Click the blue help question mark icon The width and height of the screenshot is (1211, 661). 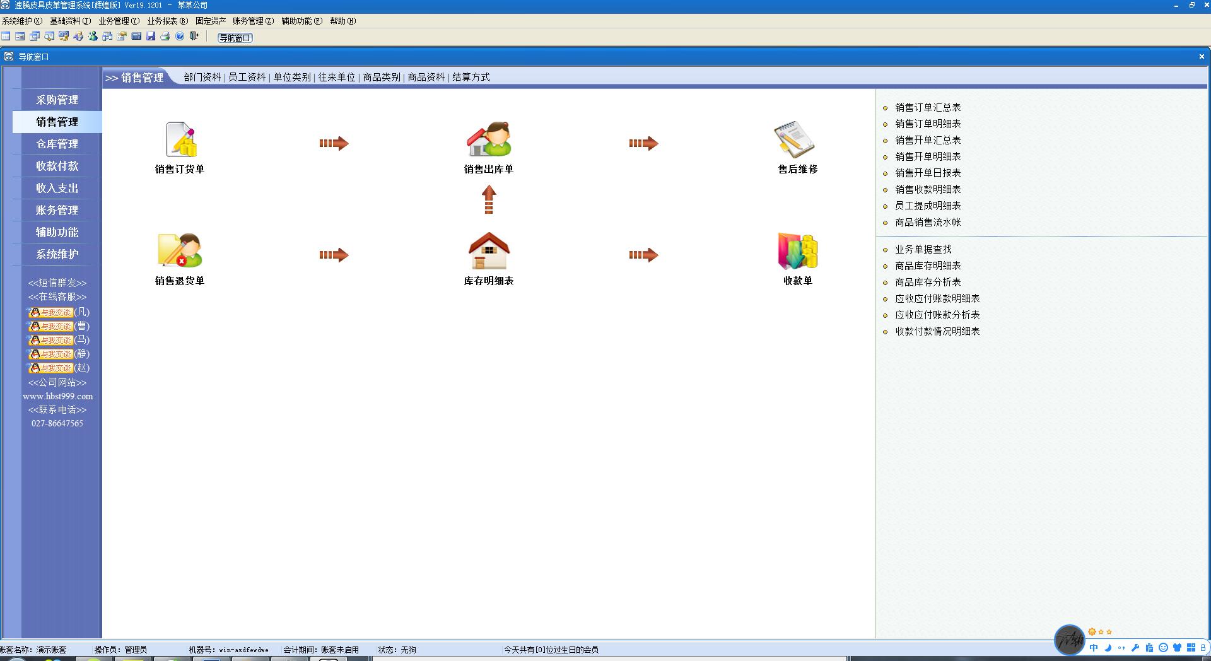pyautogui.click(x=180, y=37)
